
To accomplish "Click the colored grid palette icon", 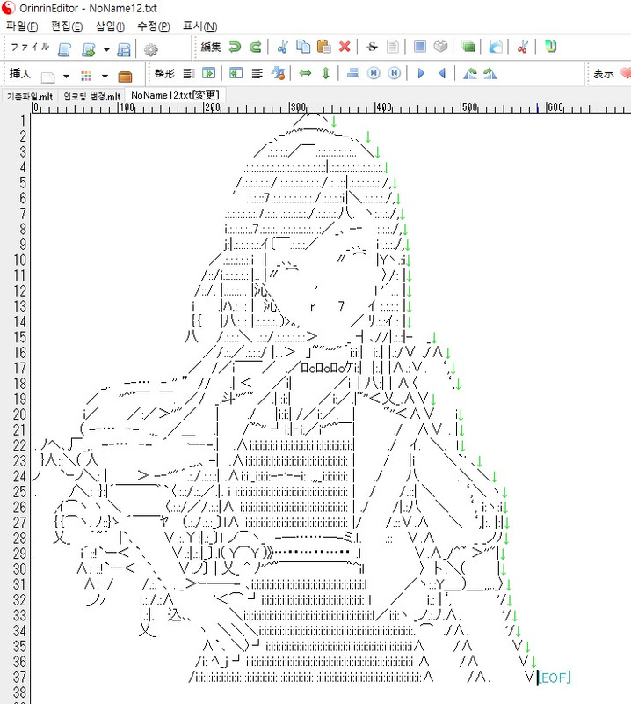I will point(86,77).
